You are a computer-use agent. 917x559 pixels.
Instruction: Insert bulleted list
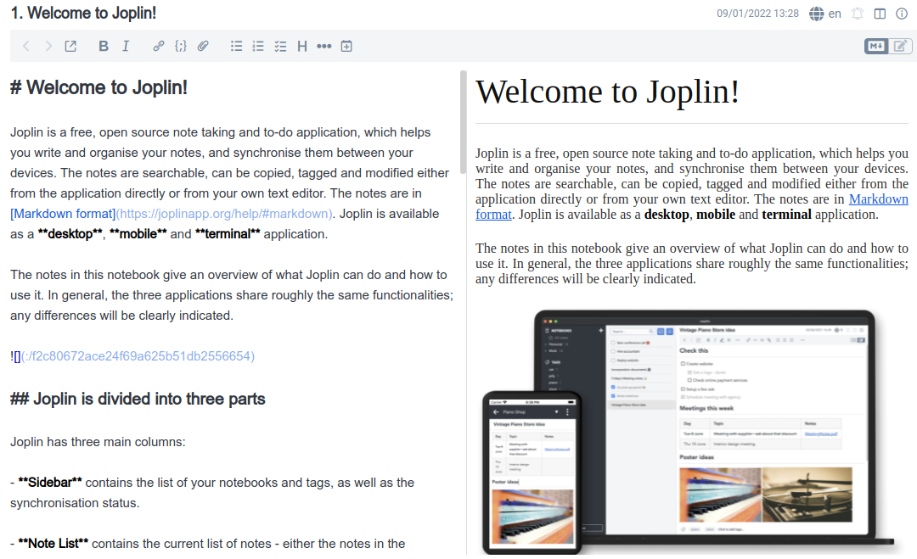(236, 46)
